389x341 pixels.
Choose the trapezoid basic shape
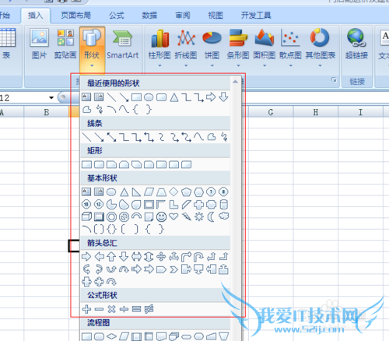tap(161, 192)
